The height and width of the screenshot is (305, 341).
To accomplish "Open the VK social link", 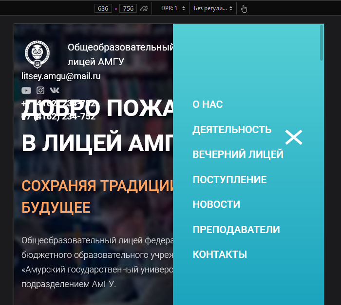I will 55,90.
